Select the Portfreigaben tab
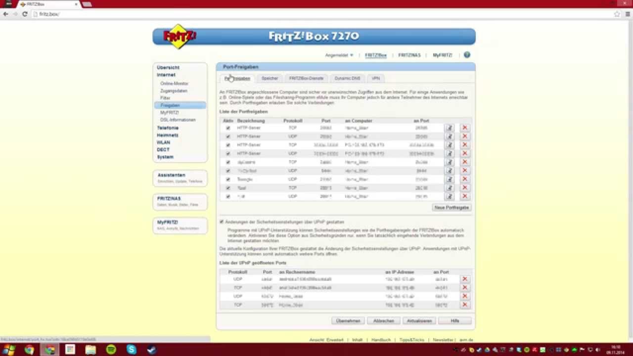Viewport: 633px width, 356px height. [x=237, y=78]
